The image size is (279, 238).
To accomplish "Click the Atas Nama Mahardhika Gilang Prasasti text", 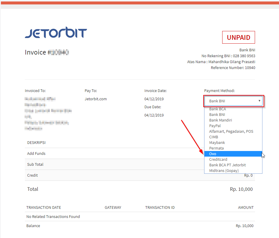I will pyautogui.click(x=221, y=62).
